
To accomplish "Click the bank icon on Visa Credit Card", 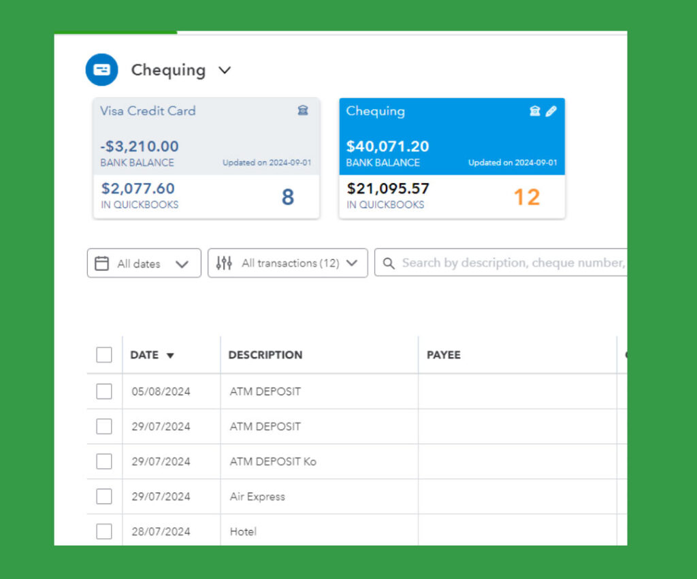I will click(x=303, y=111).
